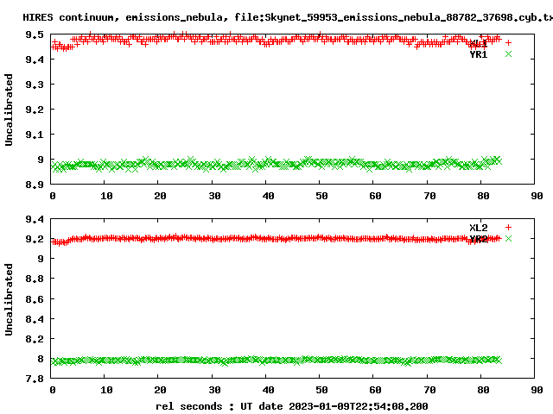Click the 70 x-axis label of bottom plot
The image size is (553, 414).
[429, 390]
